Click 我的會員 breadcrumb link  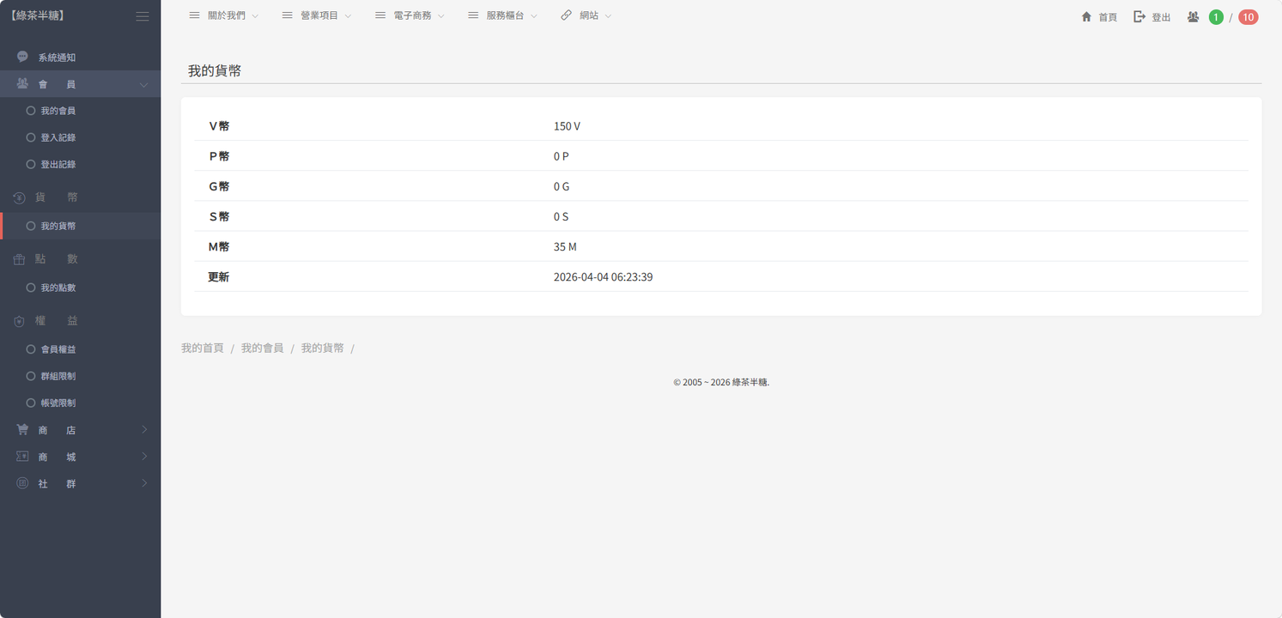click(262, 348)
